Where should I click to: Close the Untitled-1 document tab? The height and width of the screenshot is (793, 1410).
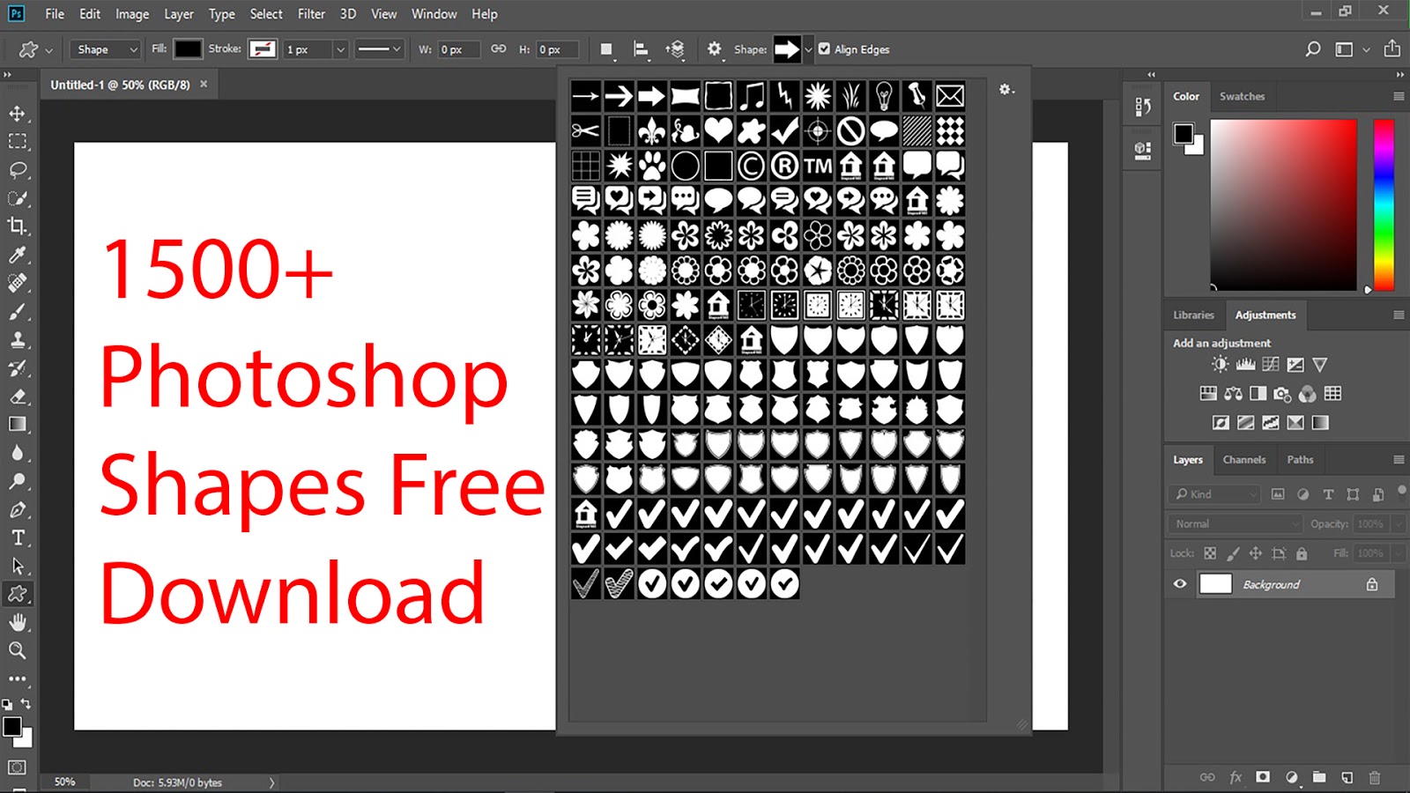coord(204,84)
